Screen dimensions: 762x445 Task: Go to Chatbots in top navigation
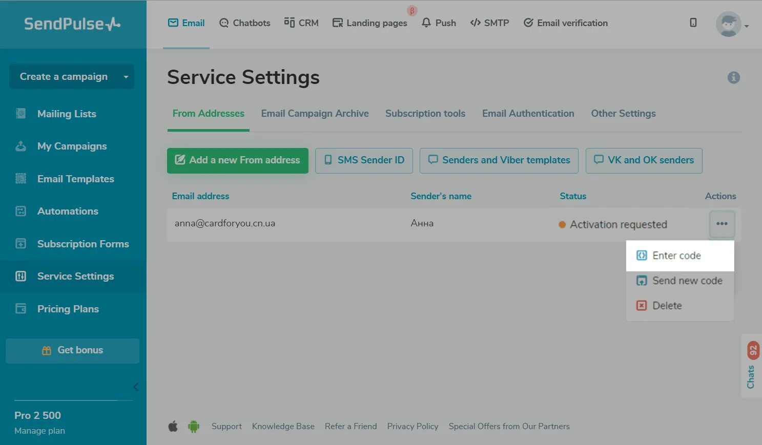click(244, 23)
